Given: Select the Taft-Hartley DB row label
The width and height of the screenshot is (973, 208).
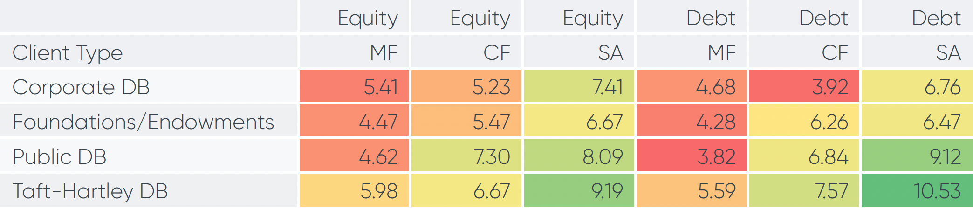Looking at the screenshot, I should point(90,191).
